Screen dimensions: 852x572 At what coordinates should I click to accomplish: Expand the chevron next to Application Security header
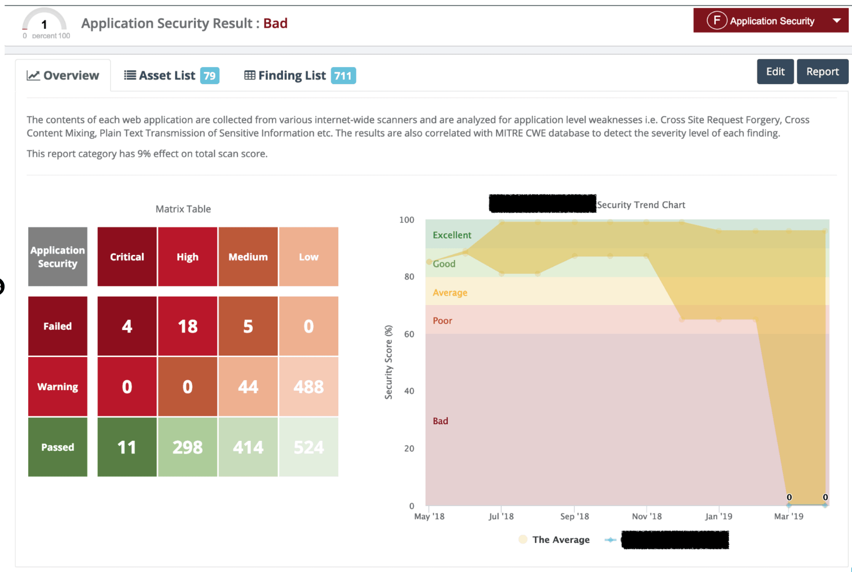point(836,21)
